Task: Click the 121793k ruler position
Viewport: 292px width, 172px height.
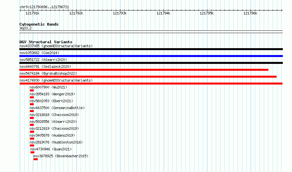Action: [x=120, y=13]
